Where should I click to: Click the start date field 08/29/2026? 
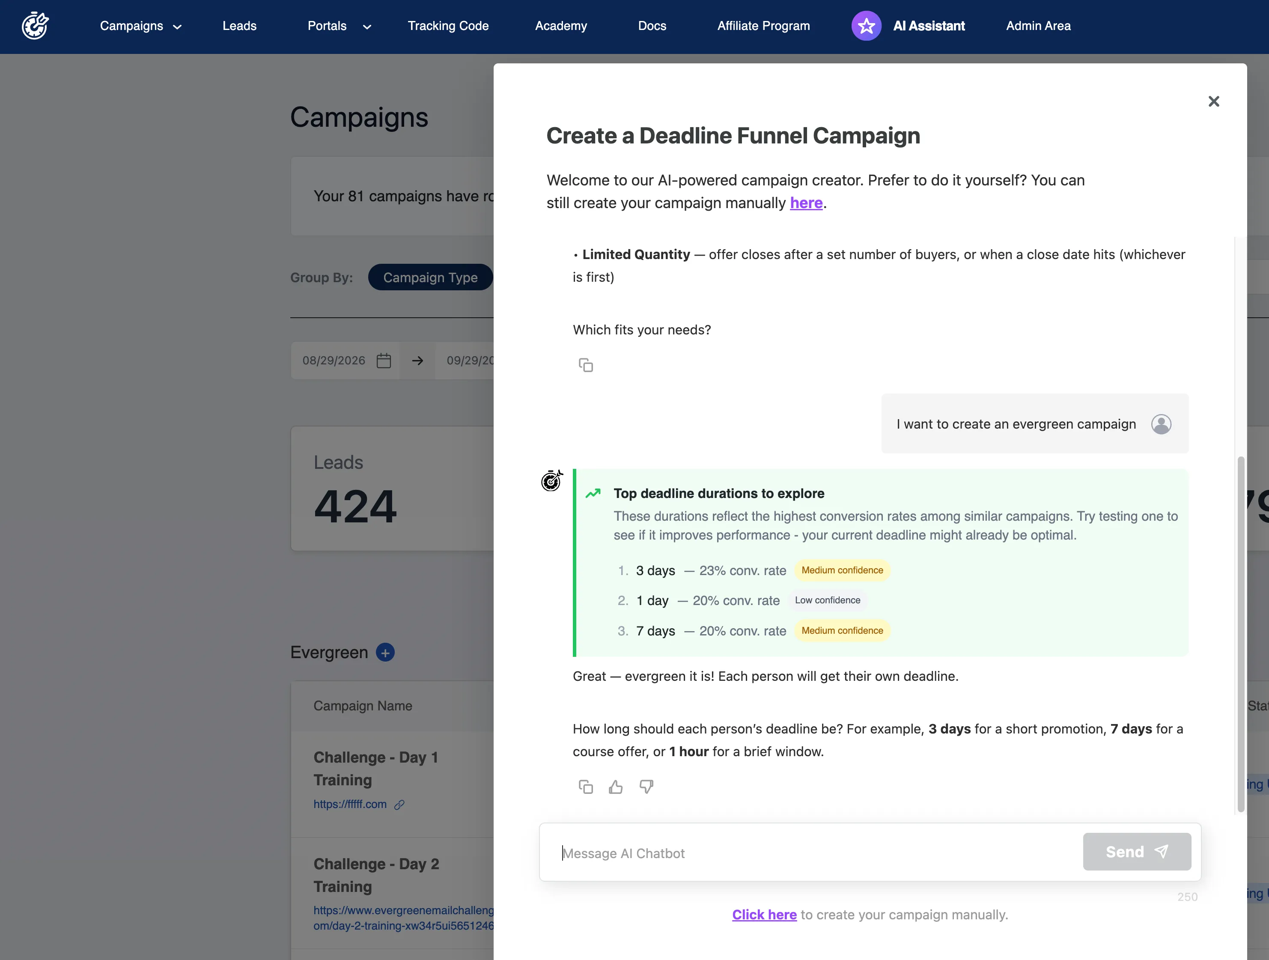pyautogui.click(x=345, y=361)
